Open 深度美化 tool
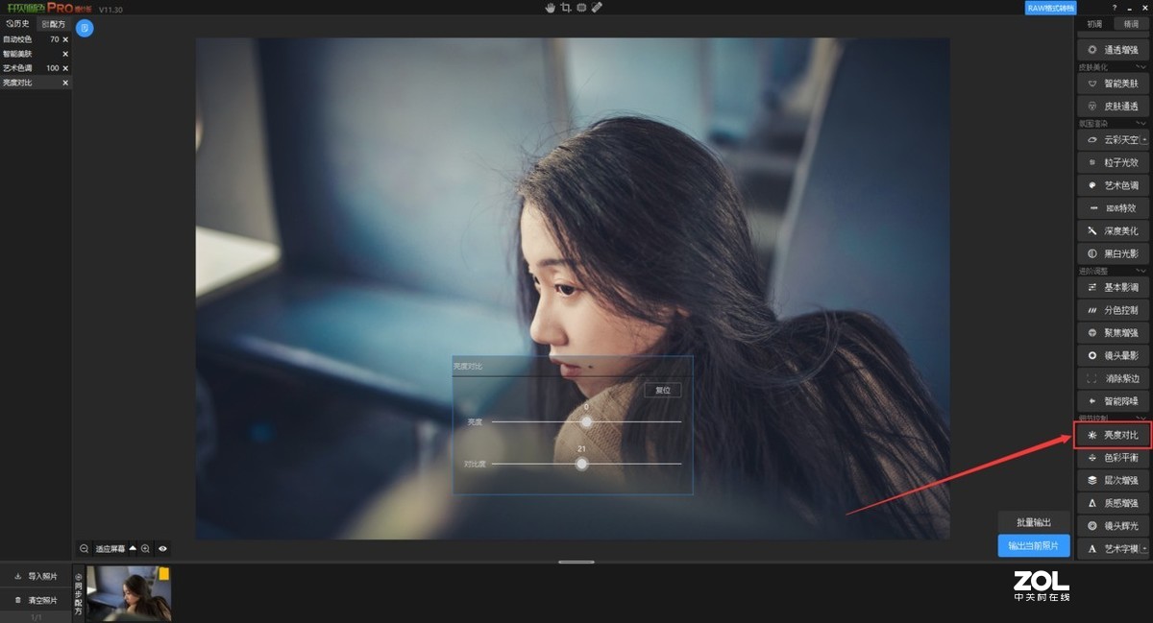 pos(1113,231)
